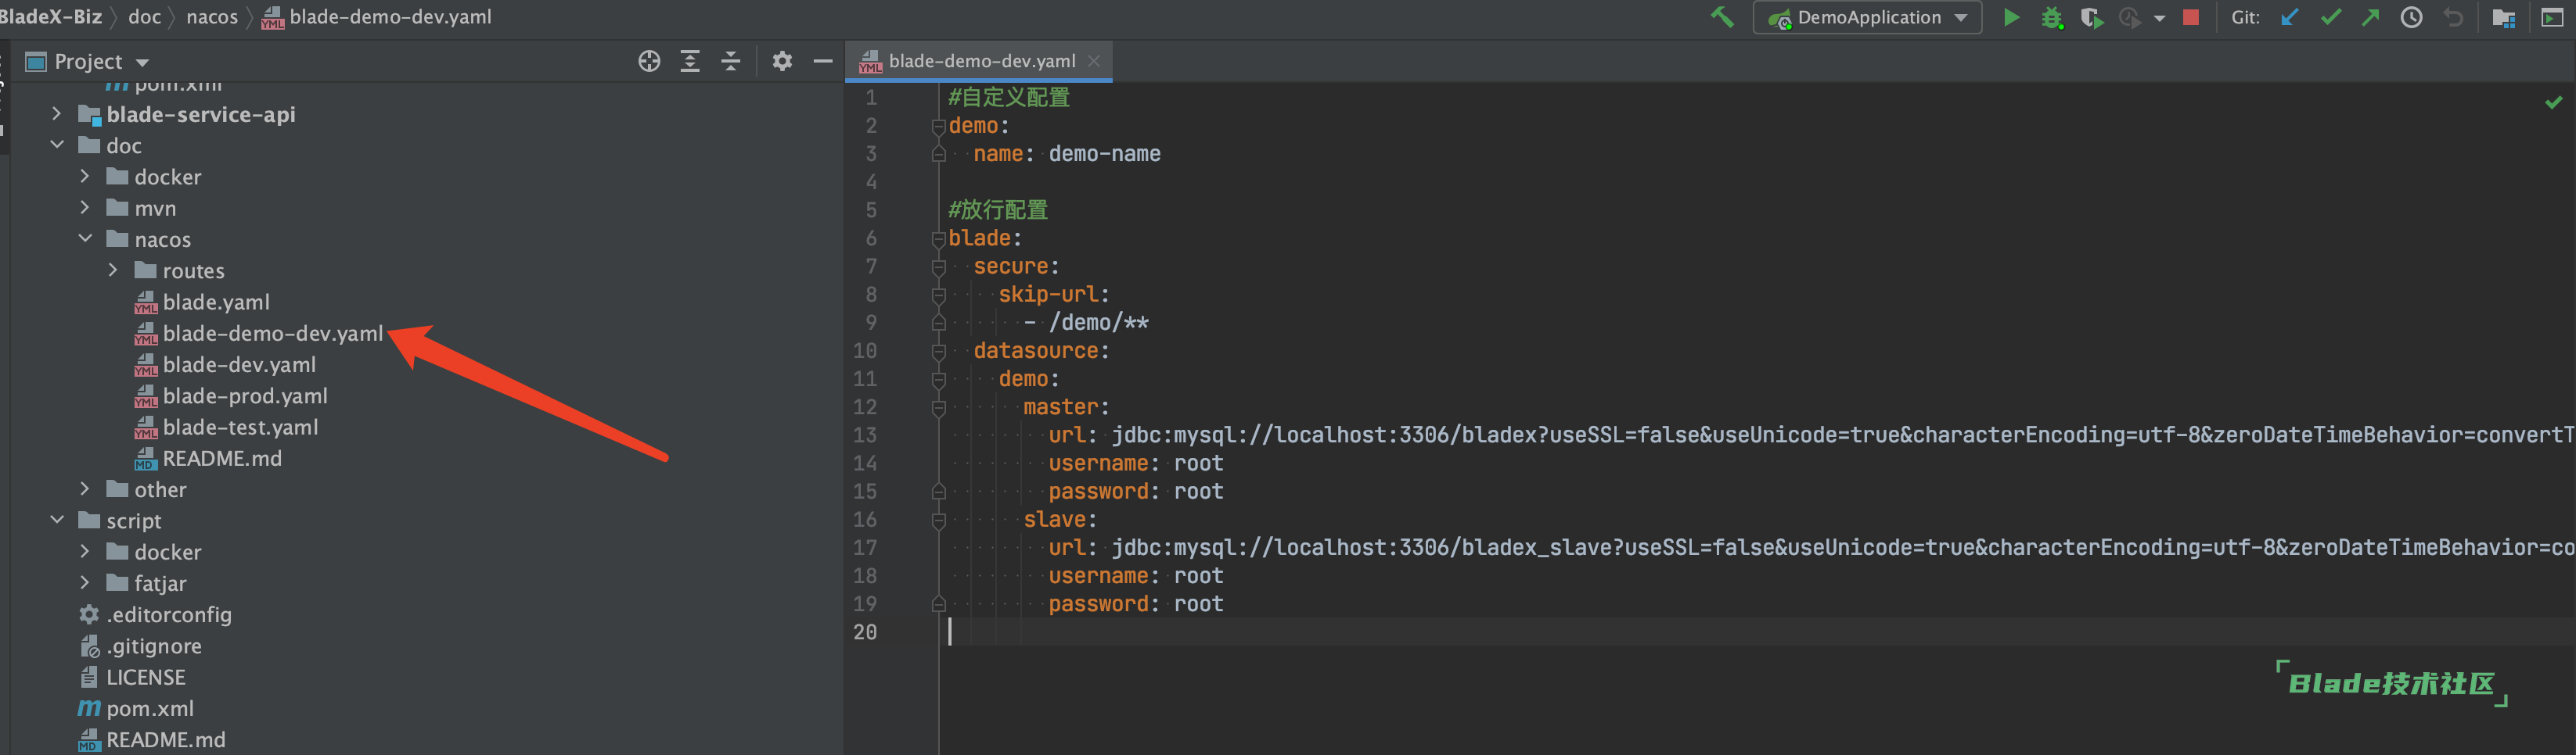
Task: Click the Build project hammer icon
Action: [x=1722, y=17]
